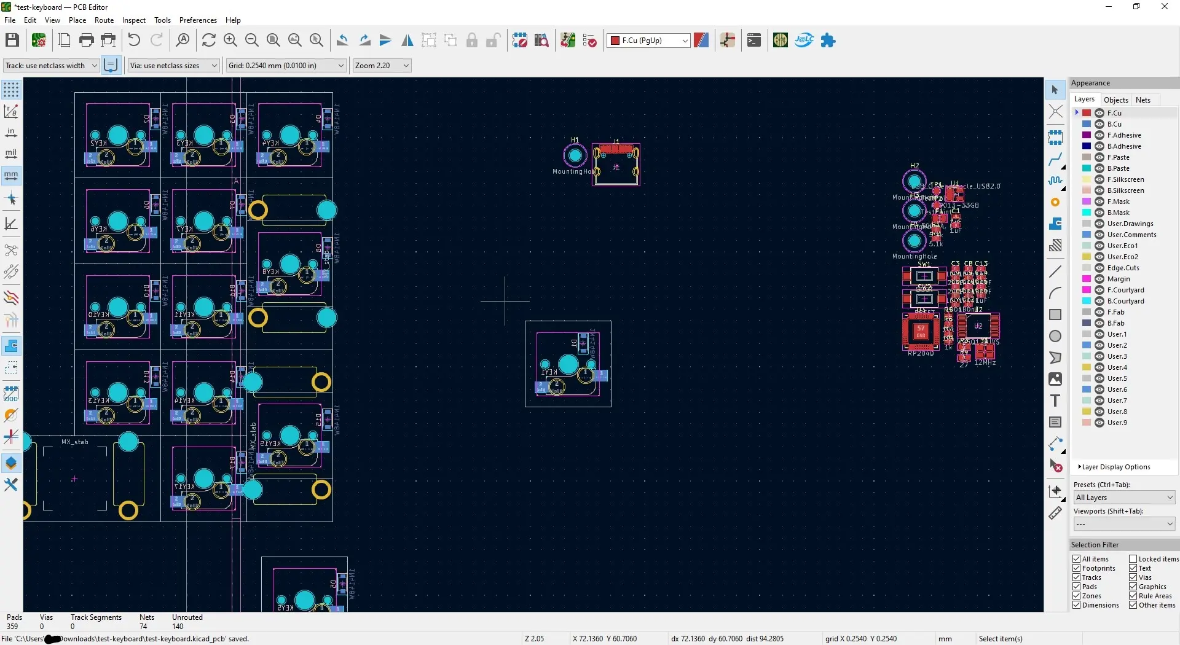Viewport: 1180px width, 645px height.
Task: Hide the B.Cu layer via eye icon
Action: (x=1099, y=124)
